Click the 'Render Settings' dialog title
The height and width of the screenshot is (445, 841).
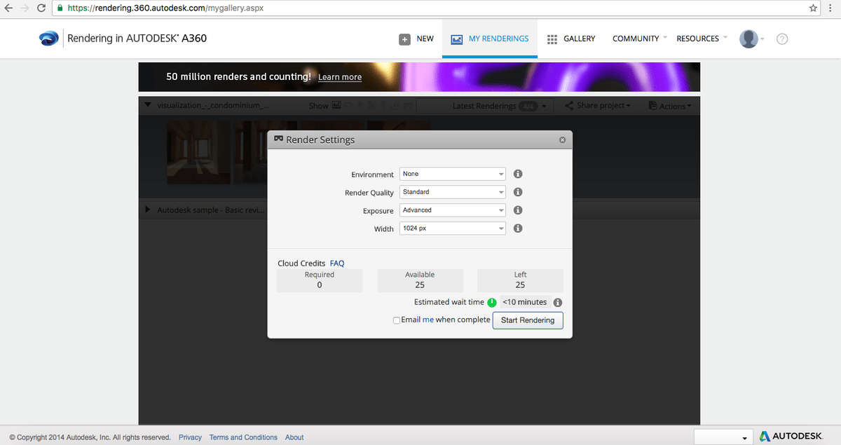point(320,139)
